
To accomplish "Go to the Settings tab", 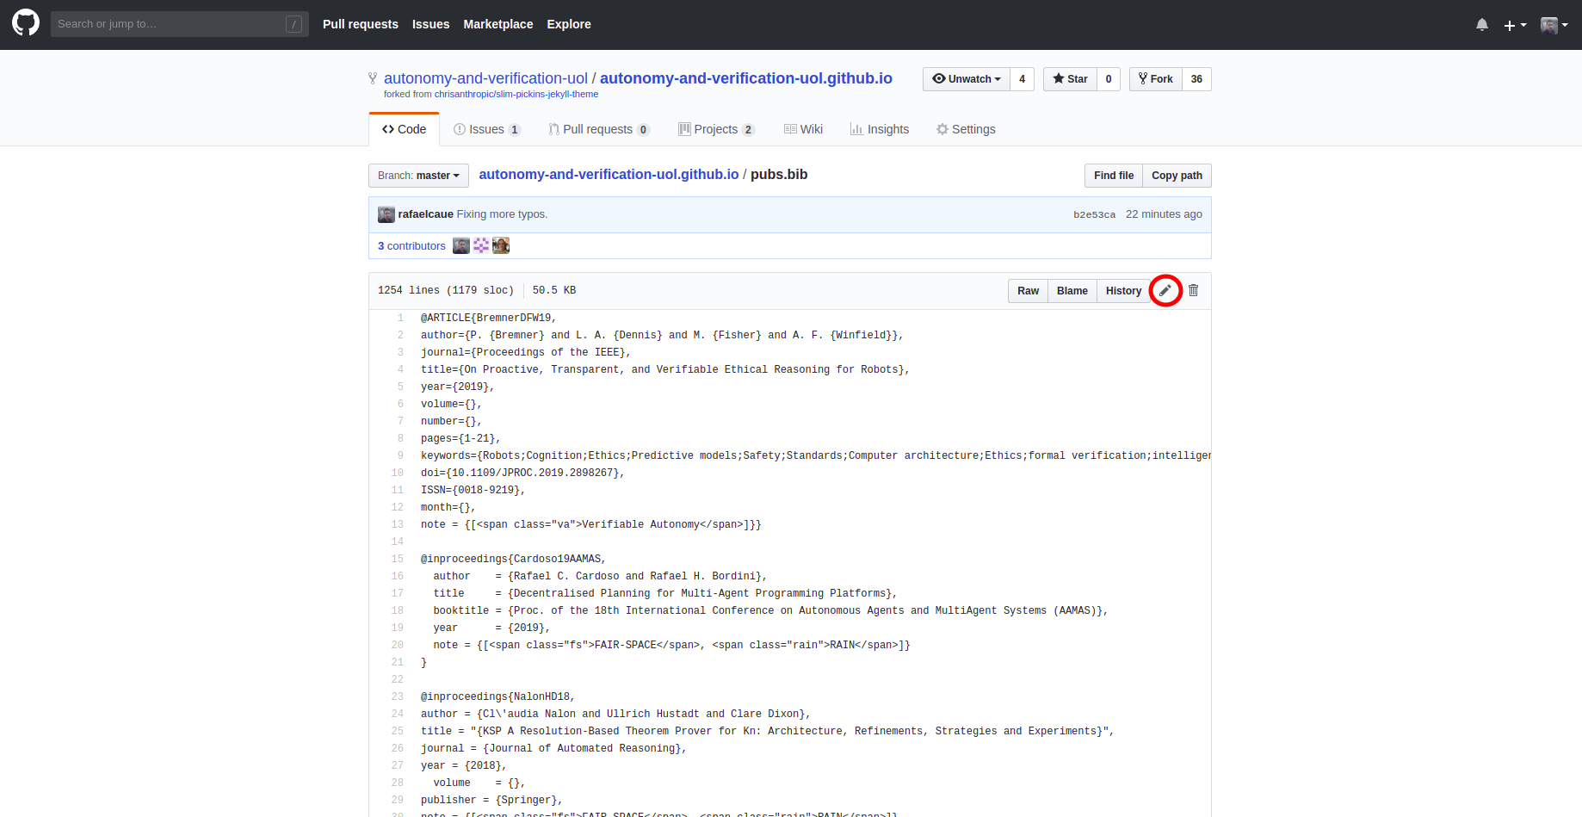I will pos(966,129).
